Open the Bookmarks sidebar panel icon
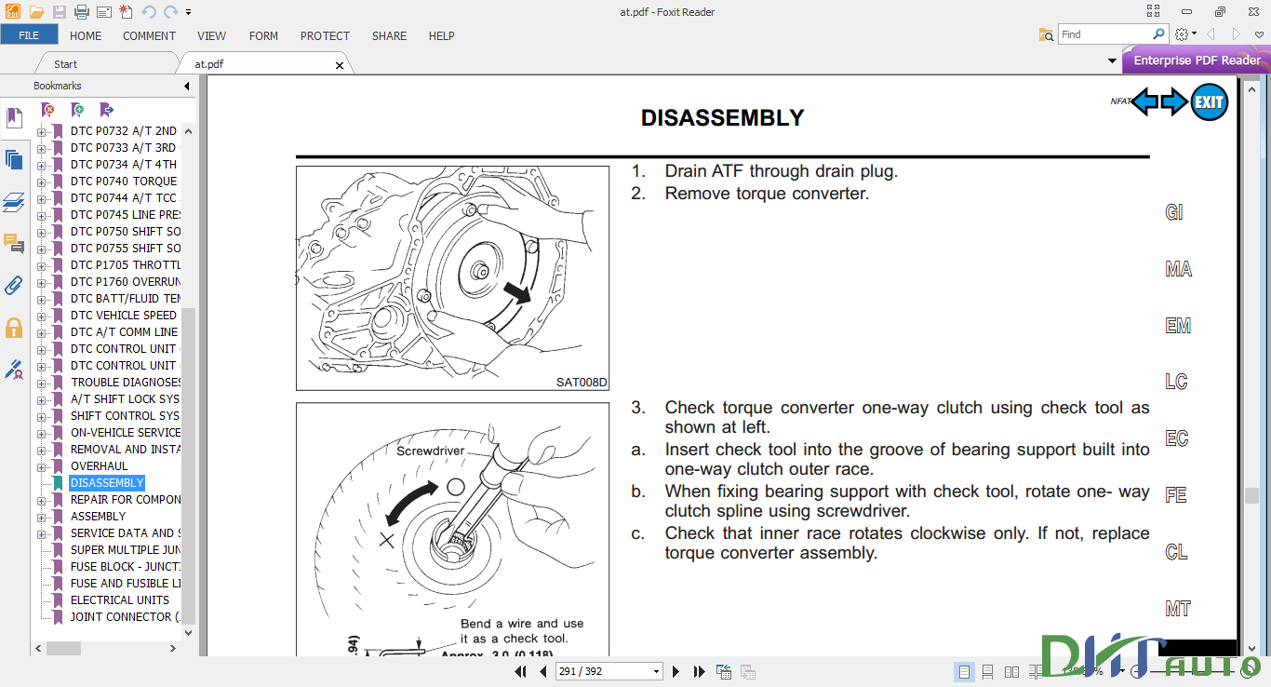Viewport: 1271px width, 687px height. (14, 118)
